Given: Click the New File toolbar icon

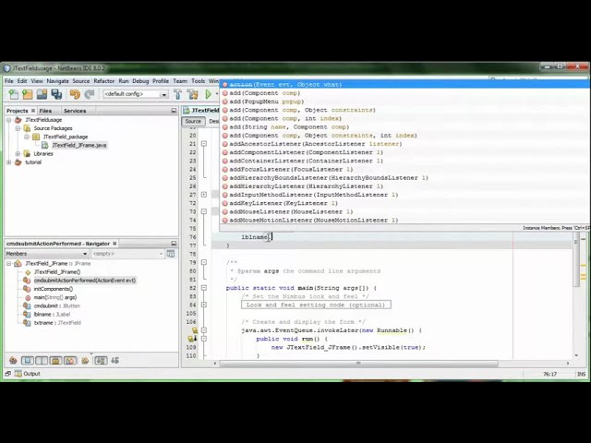Looking at the screenshot, I should (14, 94).
